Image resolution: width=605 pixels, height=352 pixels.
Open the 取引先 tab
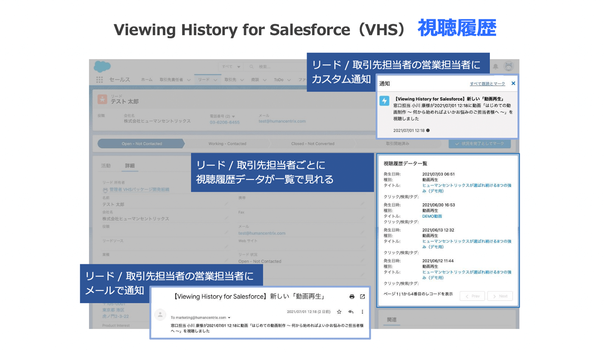pos(230,80)
